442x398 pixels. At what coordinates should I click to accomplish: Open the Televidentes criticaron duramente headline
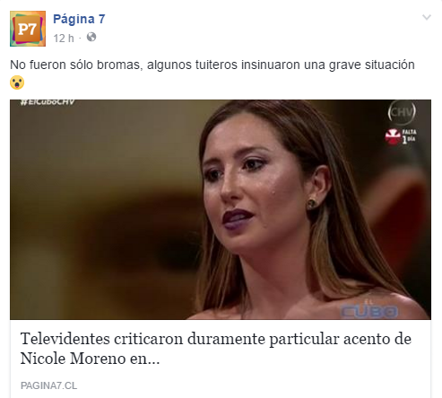click(x=216, y=349)
